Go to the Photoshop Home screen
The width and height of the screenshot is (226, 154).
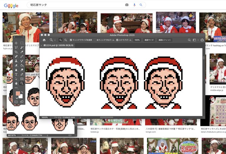click(x=44, y=40)
